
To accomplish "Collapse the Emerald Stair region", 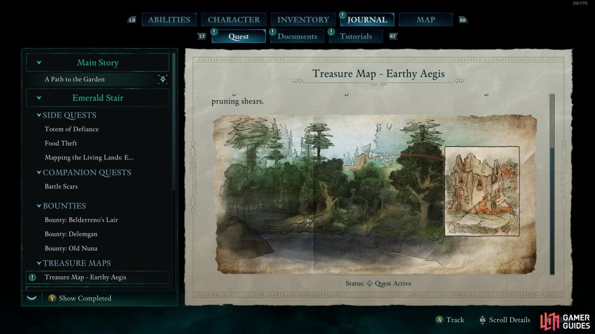I will point(39,98).
